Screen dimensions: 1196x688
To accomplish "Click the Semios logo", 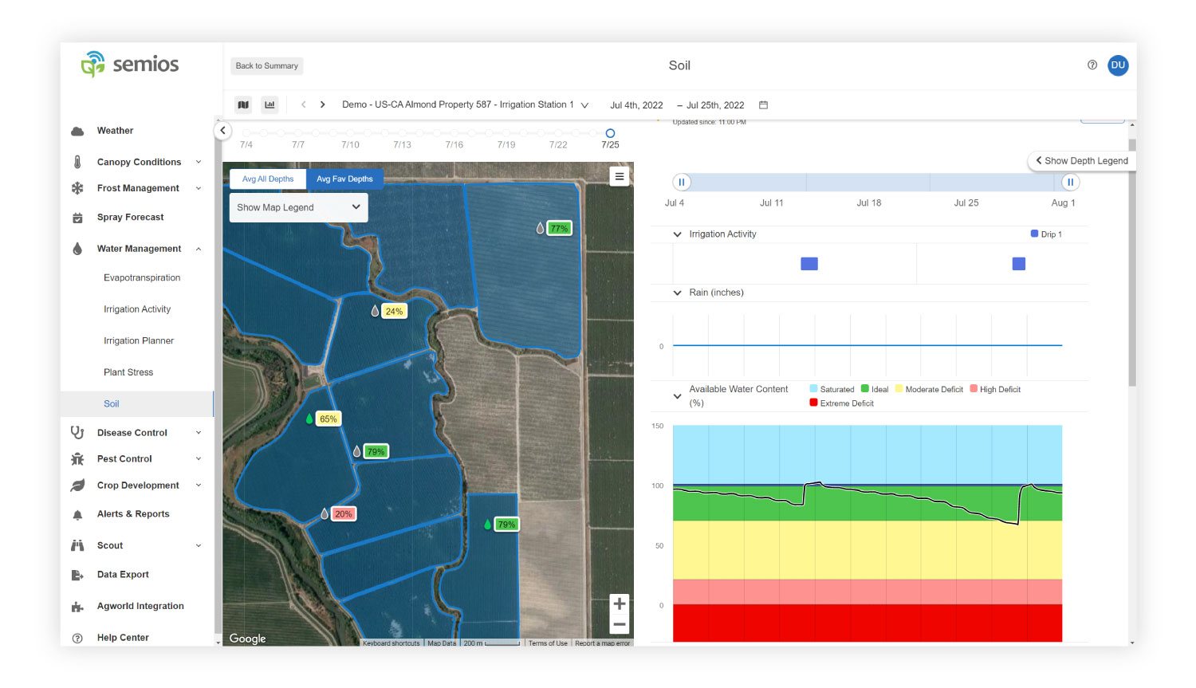I will [x=130, y=64].
